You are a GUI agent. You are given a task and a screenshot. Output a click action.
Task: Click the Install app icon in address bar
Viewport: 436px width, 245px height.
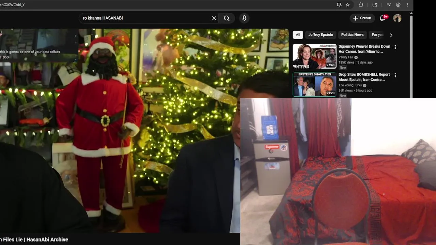pyautogui.click(x=339, y=5)
